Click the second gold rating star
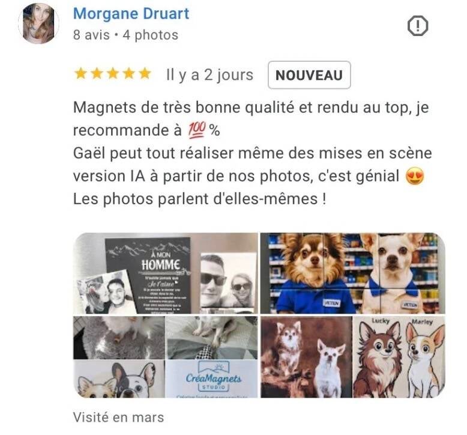Image resolution: width=467 pixels, height=435 pixels. click(97, 73)
